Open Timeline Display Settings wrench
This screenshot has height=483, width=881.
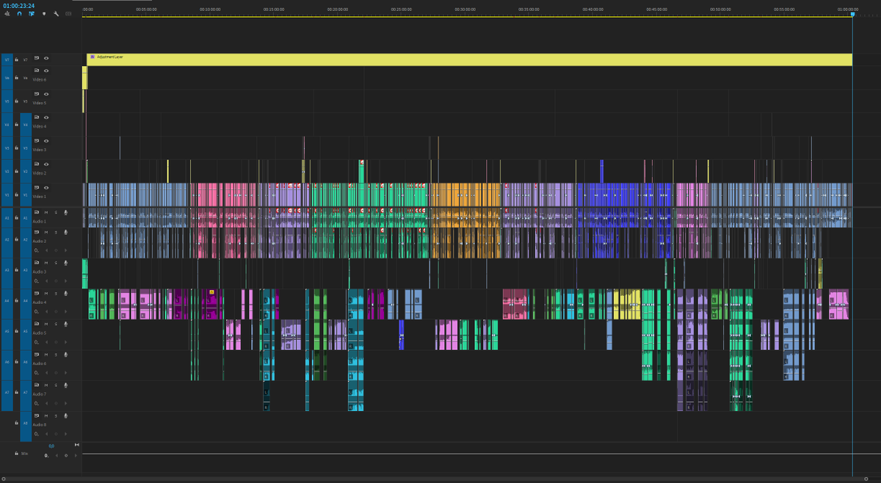pos(56,13)
